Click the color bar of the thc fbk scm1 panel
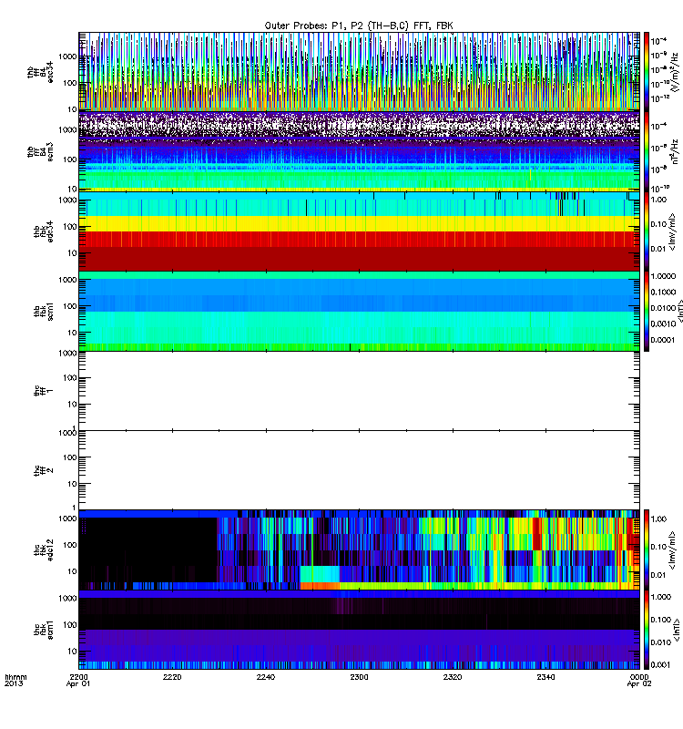Image resolution: width=683 pixels, height=729 pixels. pos(647,630)
